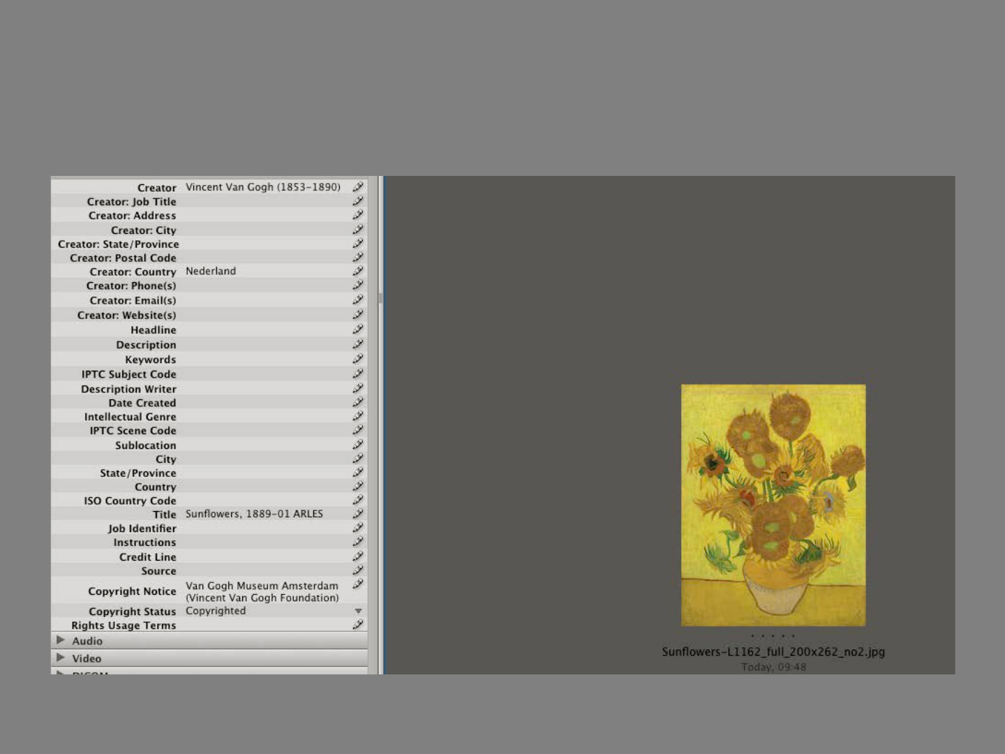1005x754 pixels.
Task: Click the Instructions row pencil icon
Action: coord(358,542)
